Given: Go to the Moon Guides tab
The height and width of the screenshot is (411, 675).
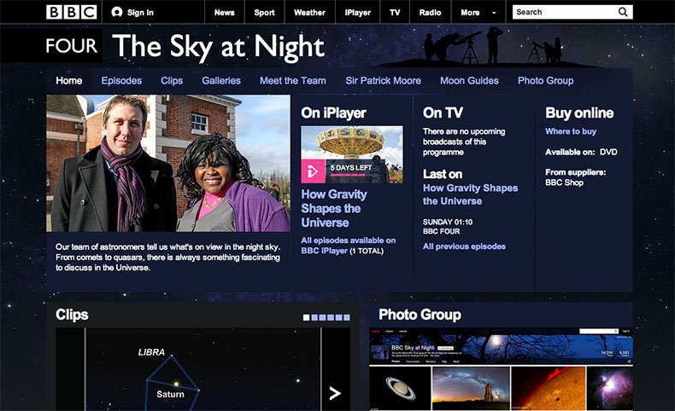Looking at the screenshot, I should [469, 81].
